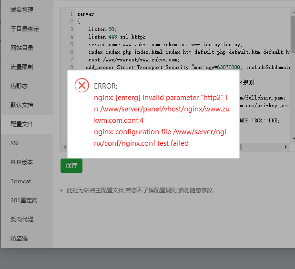Click the index index.php line
The height and width of the screenshot is (269, 295).
[189, 52]
